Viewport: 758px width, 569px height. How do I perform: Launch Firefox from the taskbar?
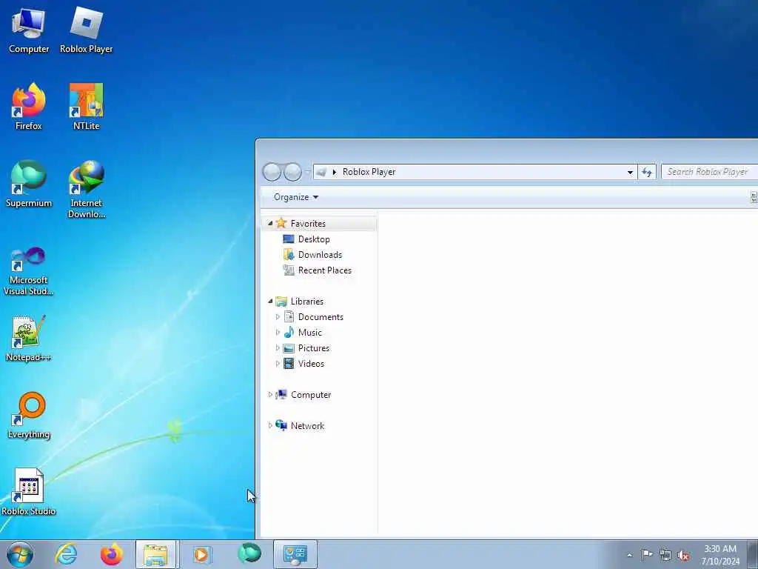click(111, 554)
